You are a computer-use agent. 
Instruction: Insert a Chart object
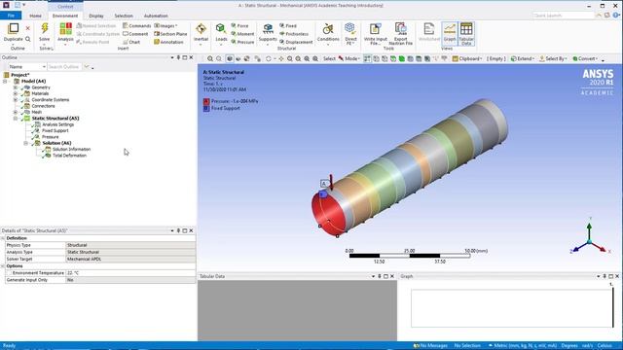(131, 42)
